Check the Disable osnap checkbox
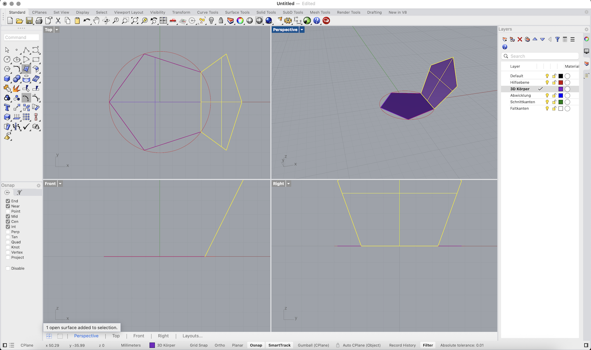This screenshot has height=350, width=591. coord(8,268)
